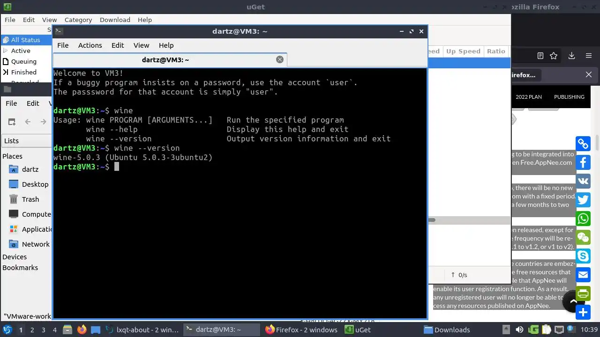Open the LXQt start menu

[x=7, y=330]
